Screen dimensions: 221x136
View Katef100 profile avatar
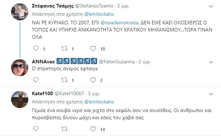pos(20,99)
